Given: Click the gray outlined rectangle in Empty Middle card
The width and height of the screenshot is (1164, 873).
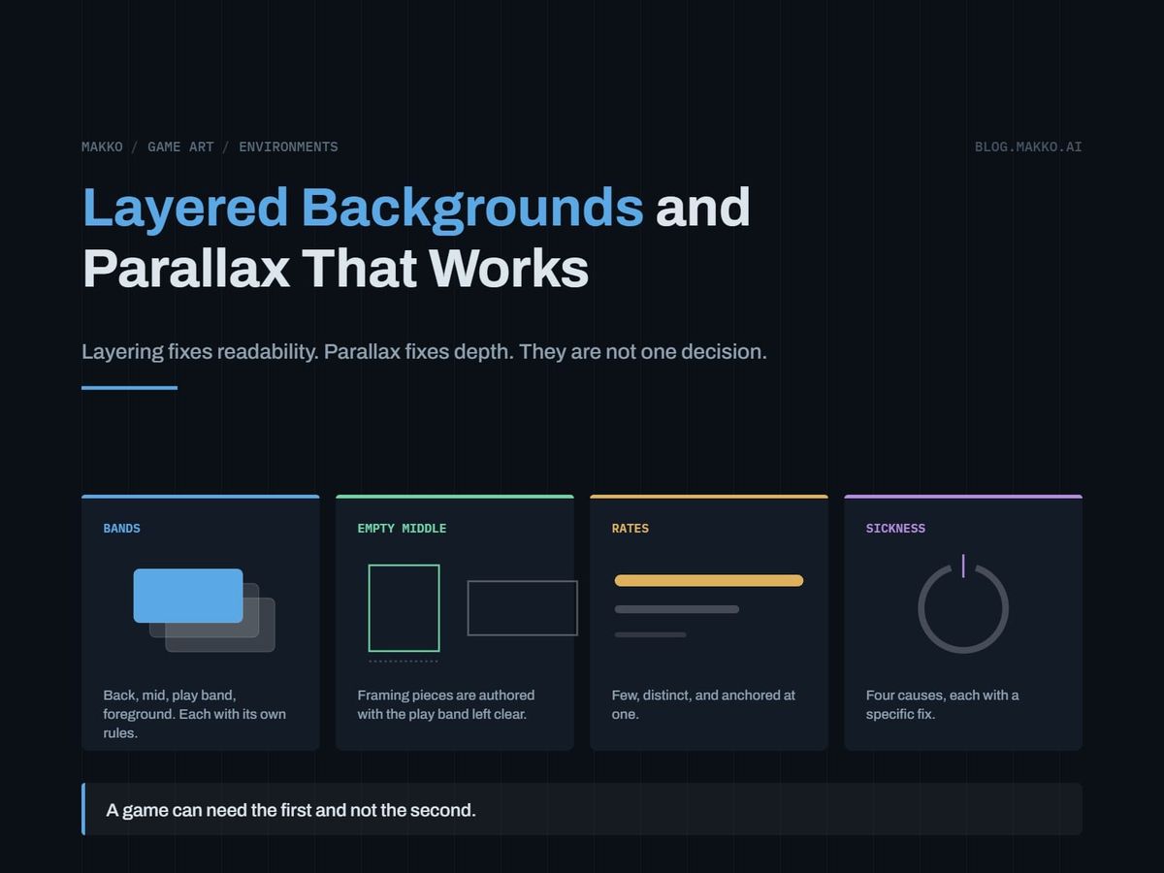Looking at the screenshot, I should 523,608.
